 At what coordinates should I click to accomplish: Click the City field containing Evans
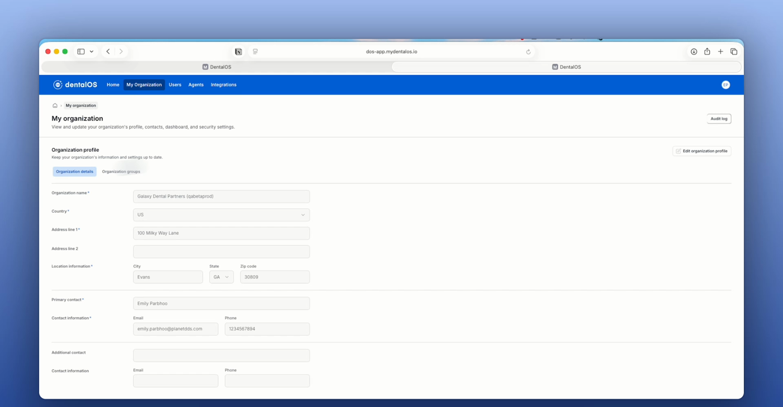pos(168,277)
